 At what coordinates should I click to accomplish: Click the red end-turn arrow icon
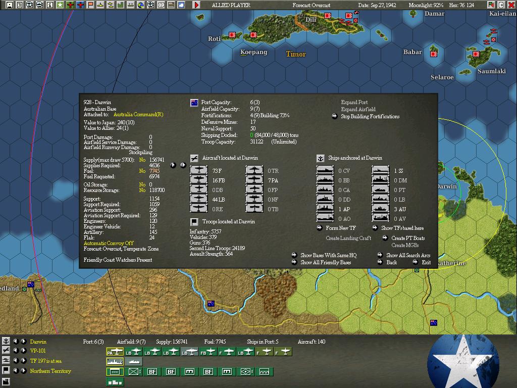click(x=196, y=5)
